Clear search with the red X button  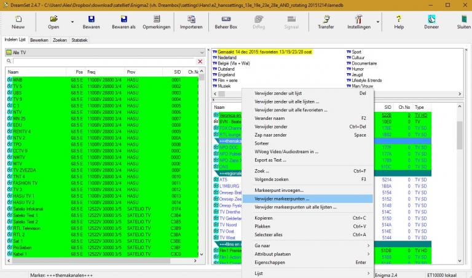pos(200,62)
